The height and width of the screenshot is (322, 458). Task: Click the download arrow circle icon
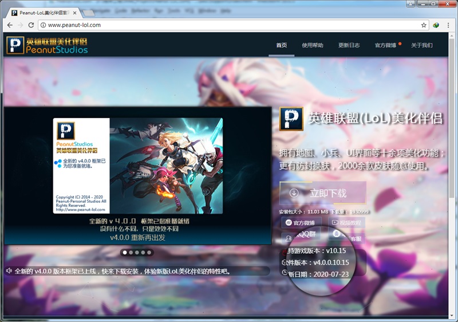point(294,193)
